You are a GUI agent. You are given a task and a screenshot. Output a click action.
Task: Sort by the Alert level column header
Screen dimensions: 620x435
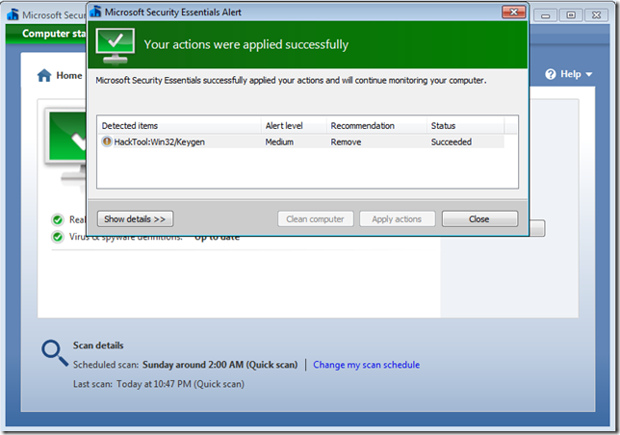(294, 126)
